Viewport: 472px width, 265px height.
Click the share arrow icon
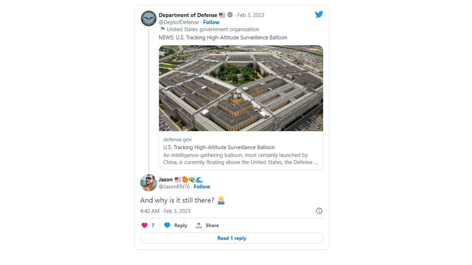(x=199, y=225)
